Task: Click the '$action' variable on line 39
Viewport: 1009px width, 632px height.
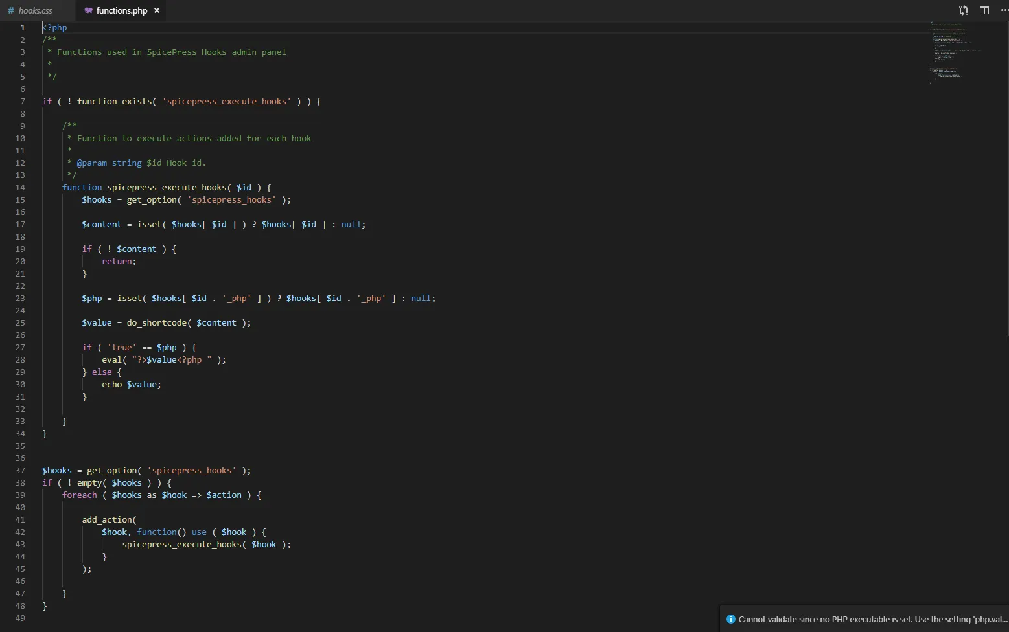Action: pos(224,495)
